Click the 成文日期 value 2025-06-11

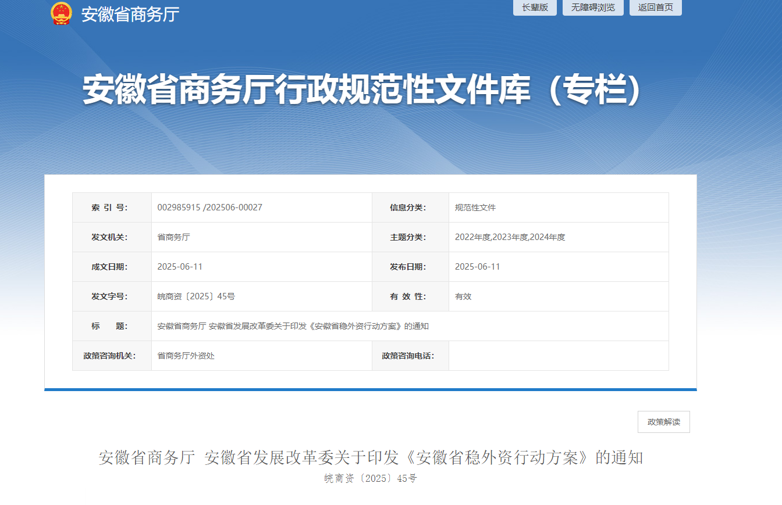pyautogui.click(x=180, y=267)
